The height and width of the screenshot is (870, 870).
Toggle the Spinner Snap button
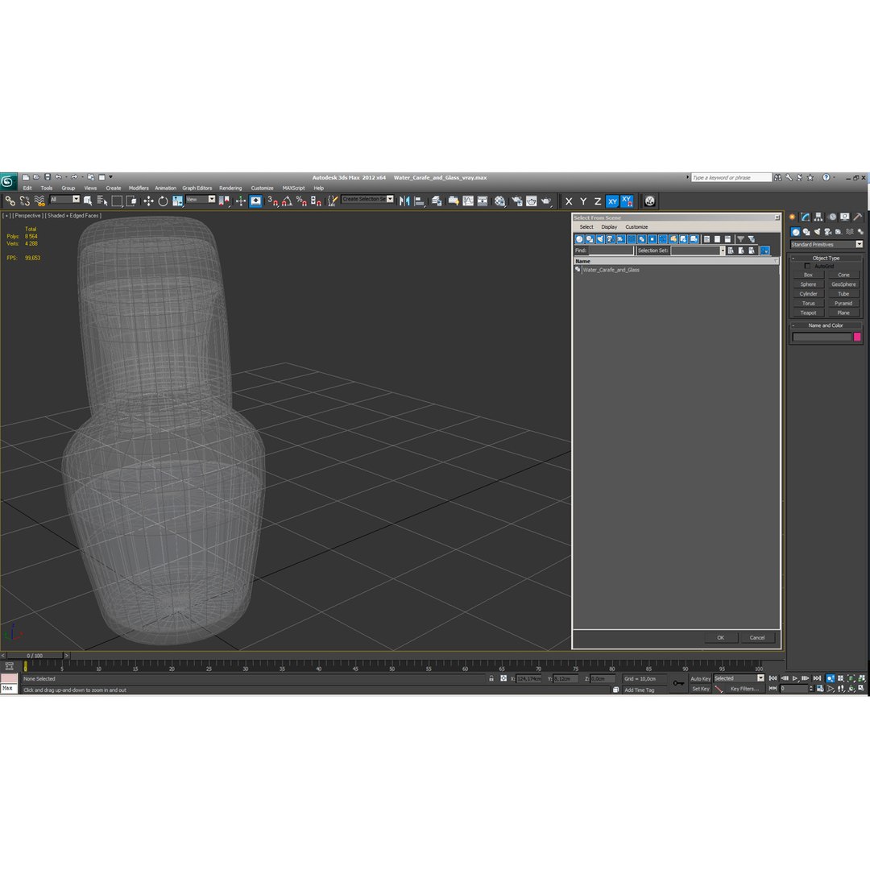[x=316, y=201]
